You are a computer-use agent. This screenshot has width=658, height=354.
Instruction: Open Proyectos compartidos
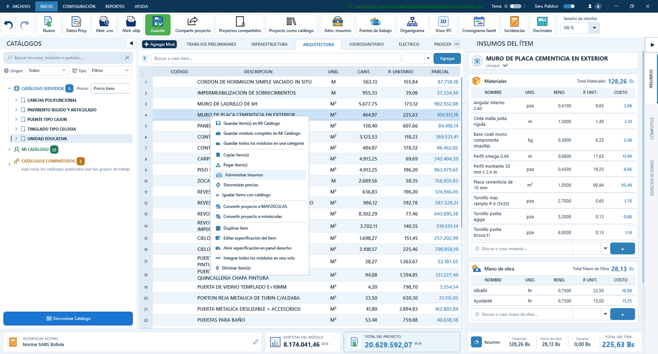tap(240, 25)
